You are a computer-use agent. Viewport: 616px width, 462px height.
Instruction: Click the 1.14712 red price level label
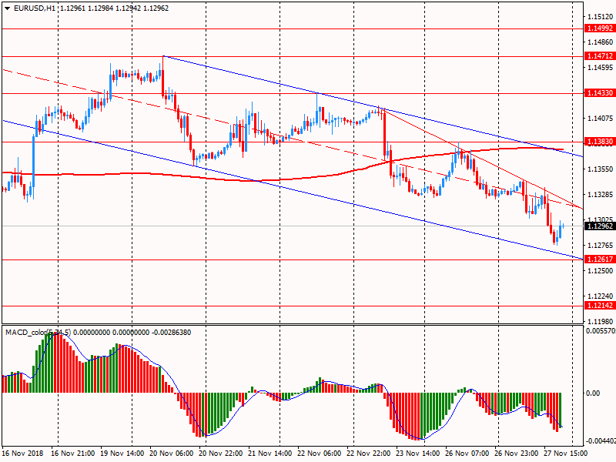pos(599,56)
